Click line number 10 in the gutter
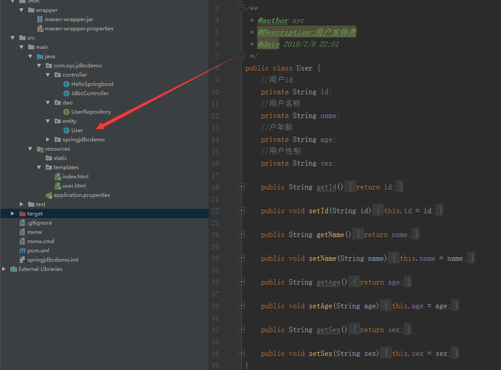This screenshot has height=370, width=501. [x=215, y=92]
